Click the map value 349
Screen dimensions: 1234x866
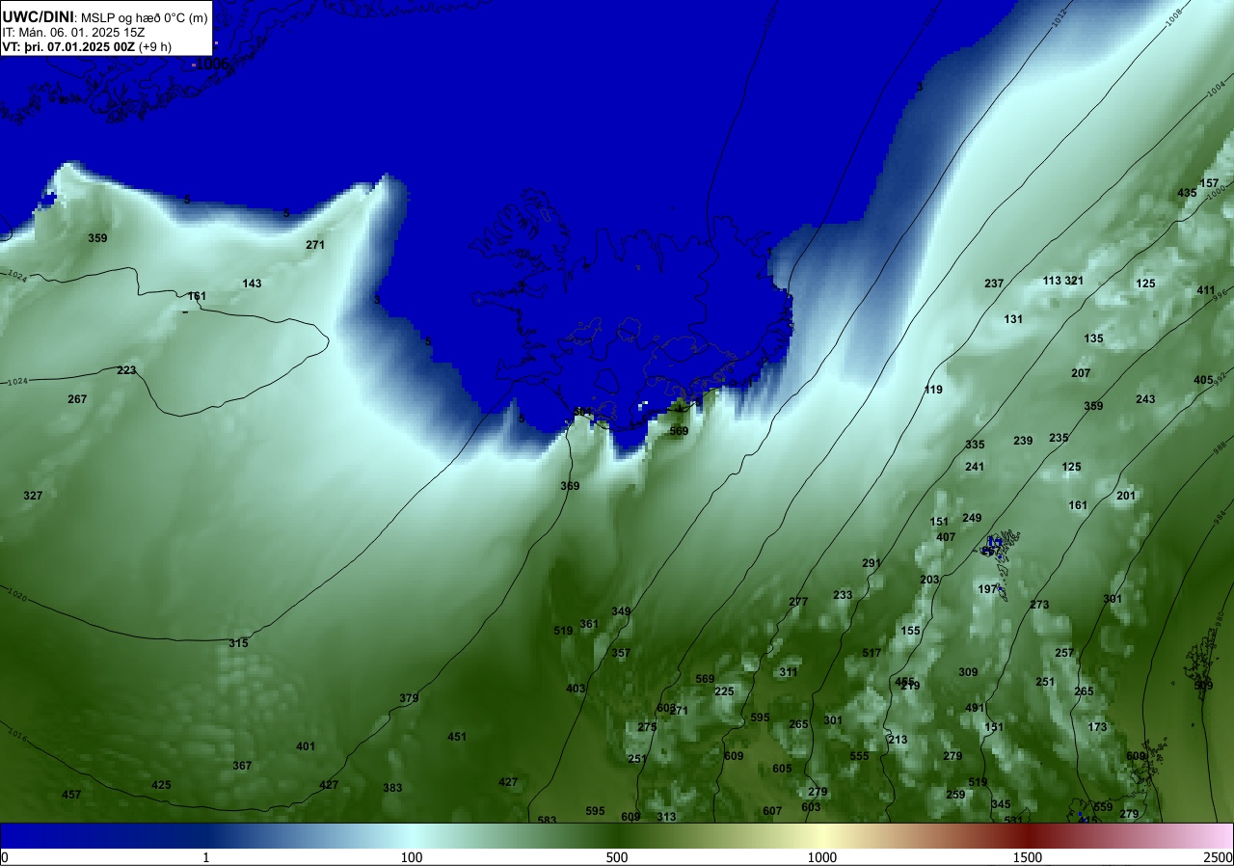[621, 611]
